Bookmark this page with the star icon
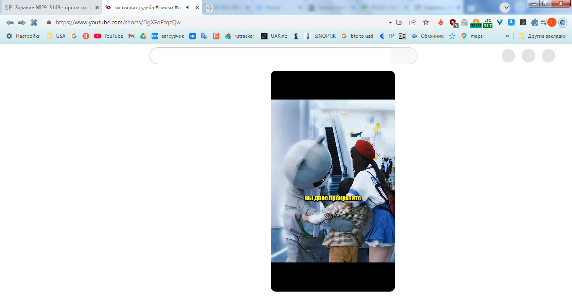 click(426, 22)
